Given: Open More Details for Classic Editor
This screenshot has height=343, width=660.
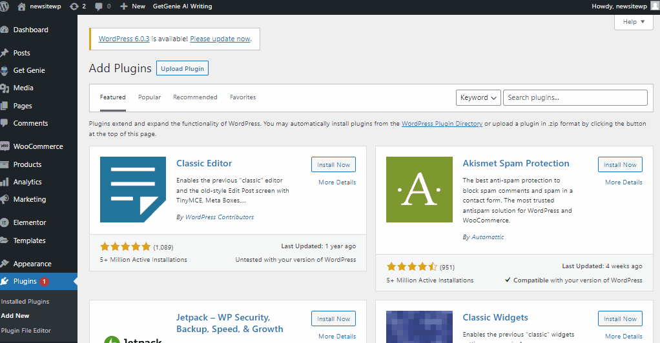Looking at the screenshot, I should point(337,182).
